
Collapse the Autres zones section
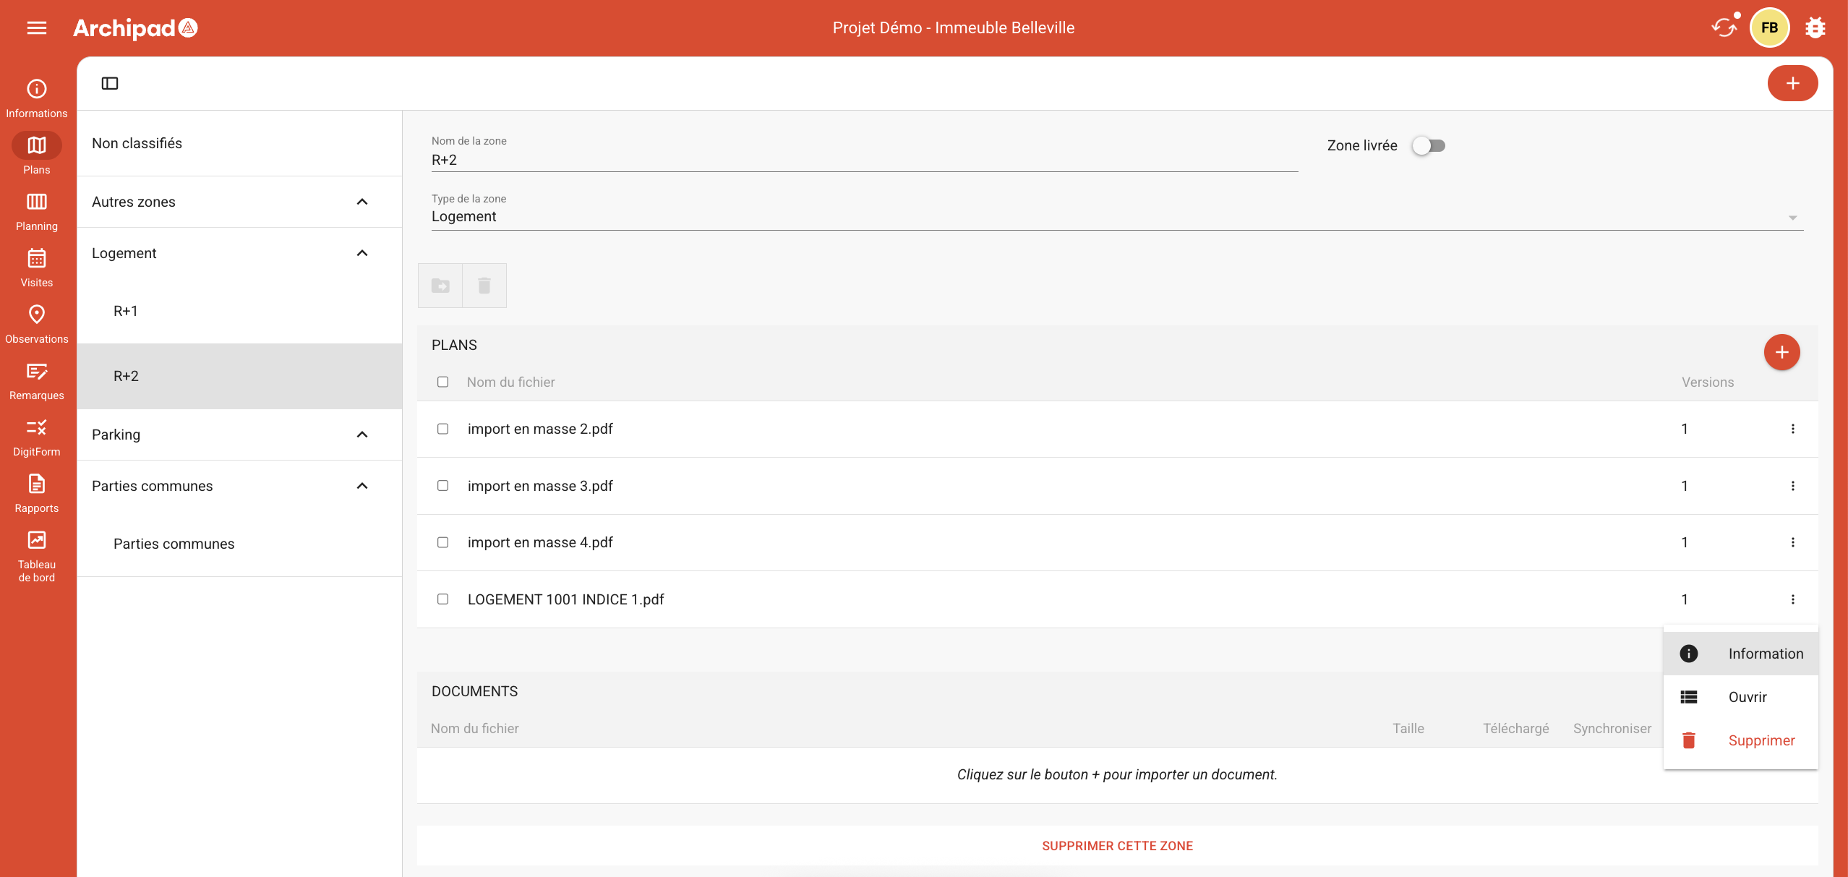coord(362,202)
